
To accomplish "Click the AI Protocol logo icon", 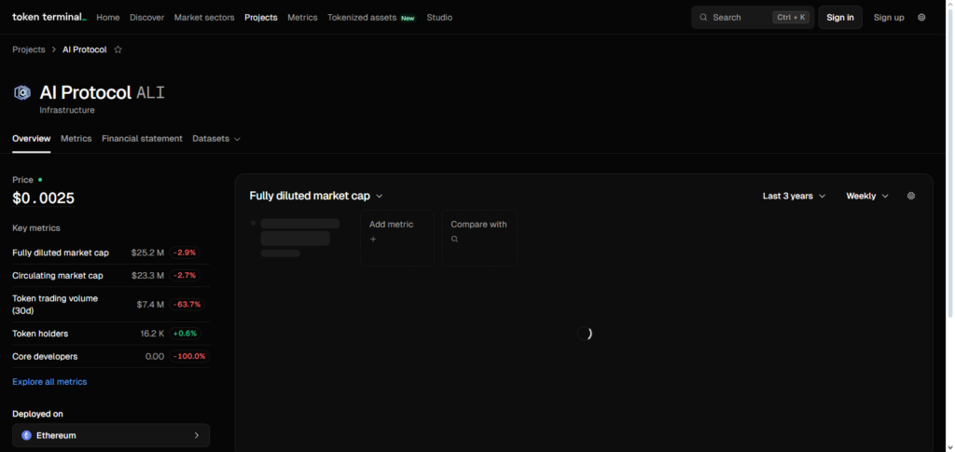I will click(21, 92).
